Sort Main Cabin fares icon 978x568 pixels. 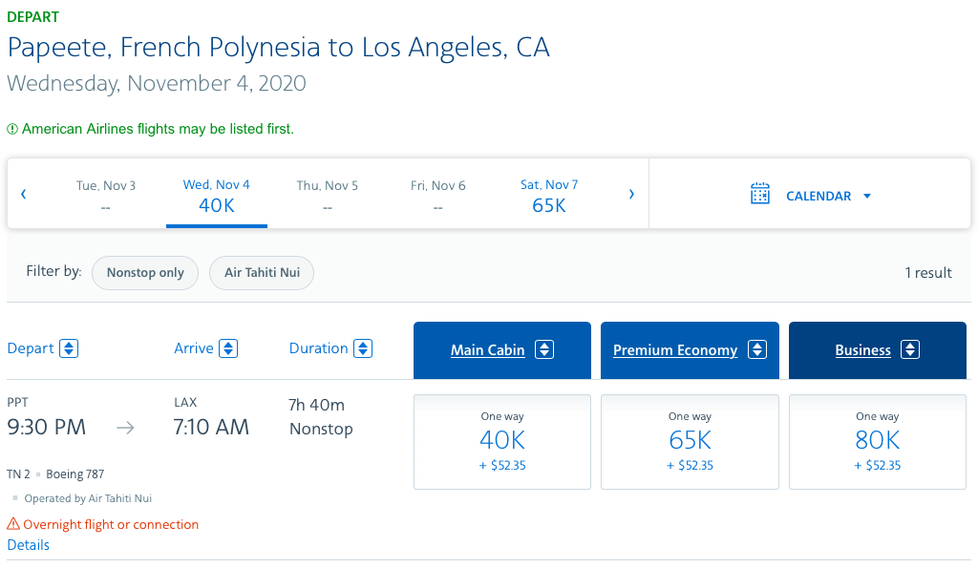pyautogui.click(x=543, y=349)
